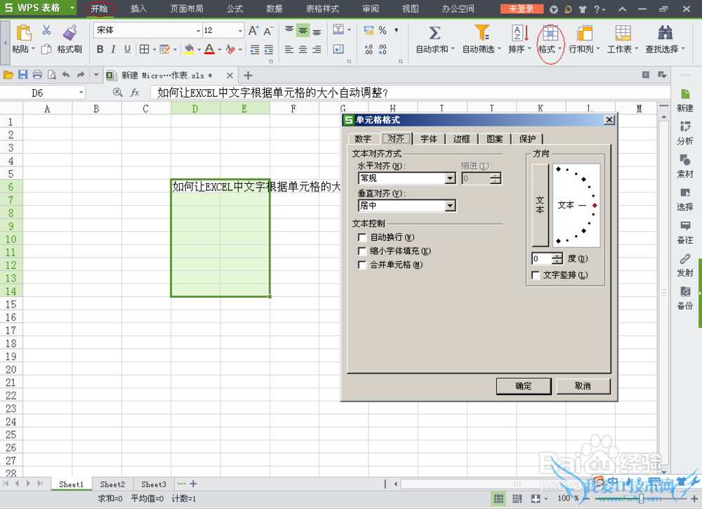
Task: Tick the 合并单元格 merge cells checkbox
Action: point(362,265)
